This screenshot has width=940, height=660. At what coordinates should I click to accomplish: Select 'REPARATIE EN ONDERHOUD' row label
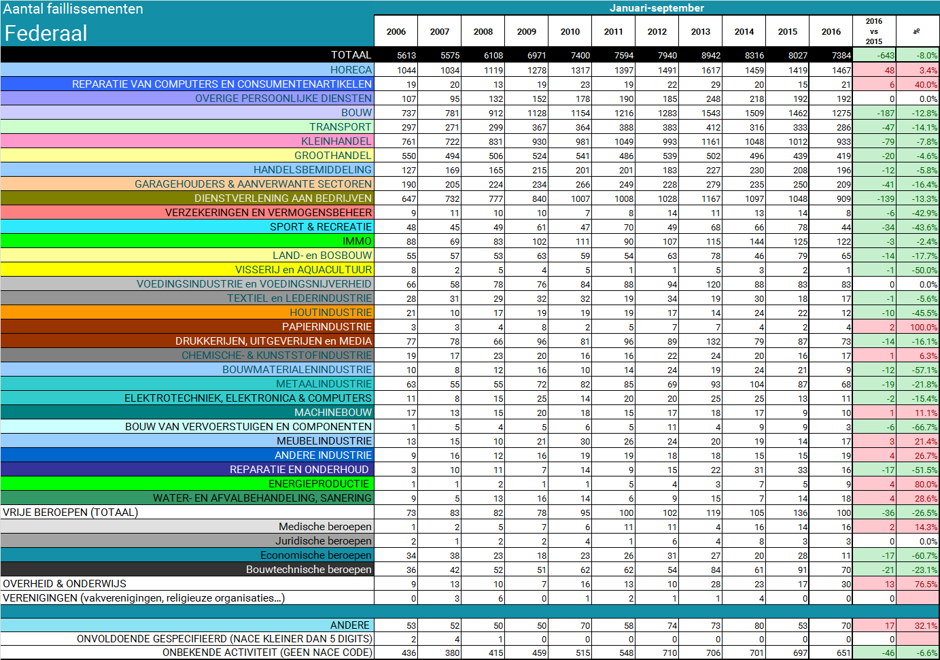click(x=299, y=469)
